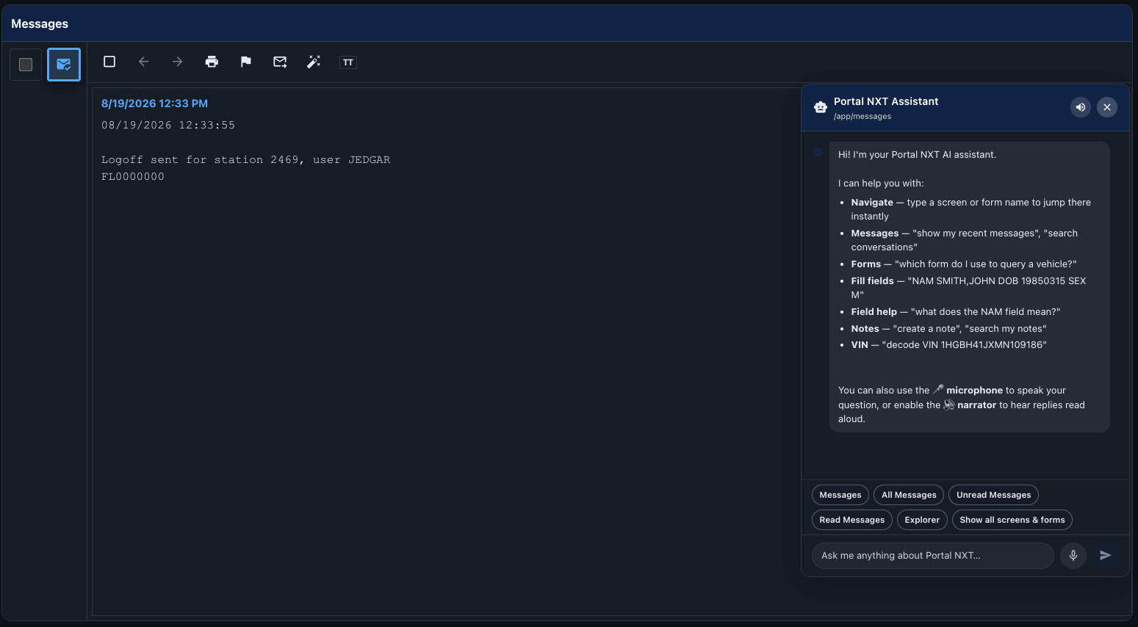This screenshot has height=627, width=1138.
Task: Click the bold Forms bullet label
Action: (866, 264)
